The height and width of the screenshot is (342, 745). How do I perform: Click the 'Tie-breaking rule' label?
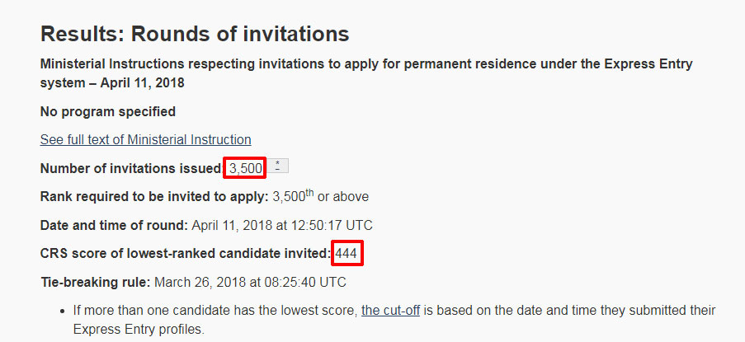click(x=95, y=282)
